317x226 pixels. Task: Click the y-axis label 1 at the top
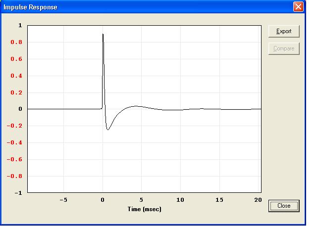click(20, 25)
